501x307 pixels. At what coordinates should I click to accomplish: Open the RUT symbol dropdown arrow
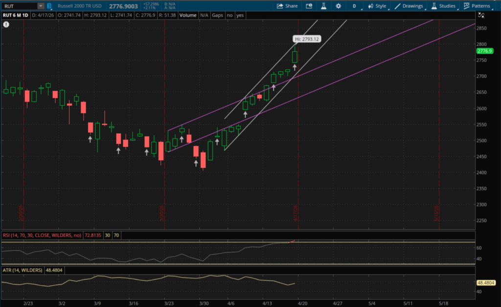coord(41,6)
